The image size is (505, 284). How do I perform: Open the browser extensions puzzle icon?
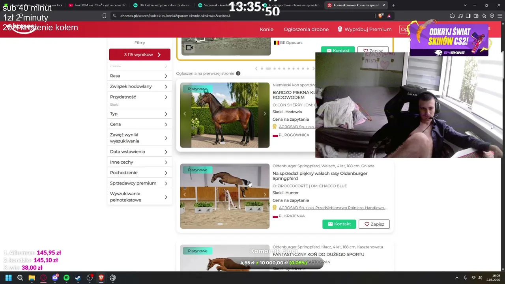coord(452,16)
